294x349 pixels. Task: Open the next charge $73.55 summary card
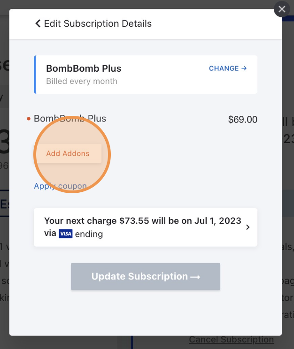(146, 227)
